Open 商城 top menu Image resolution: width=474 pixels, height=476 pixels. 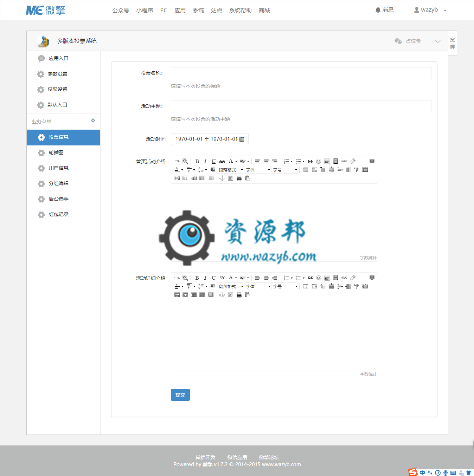(x=264, y=10)
